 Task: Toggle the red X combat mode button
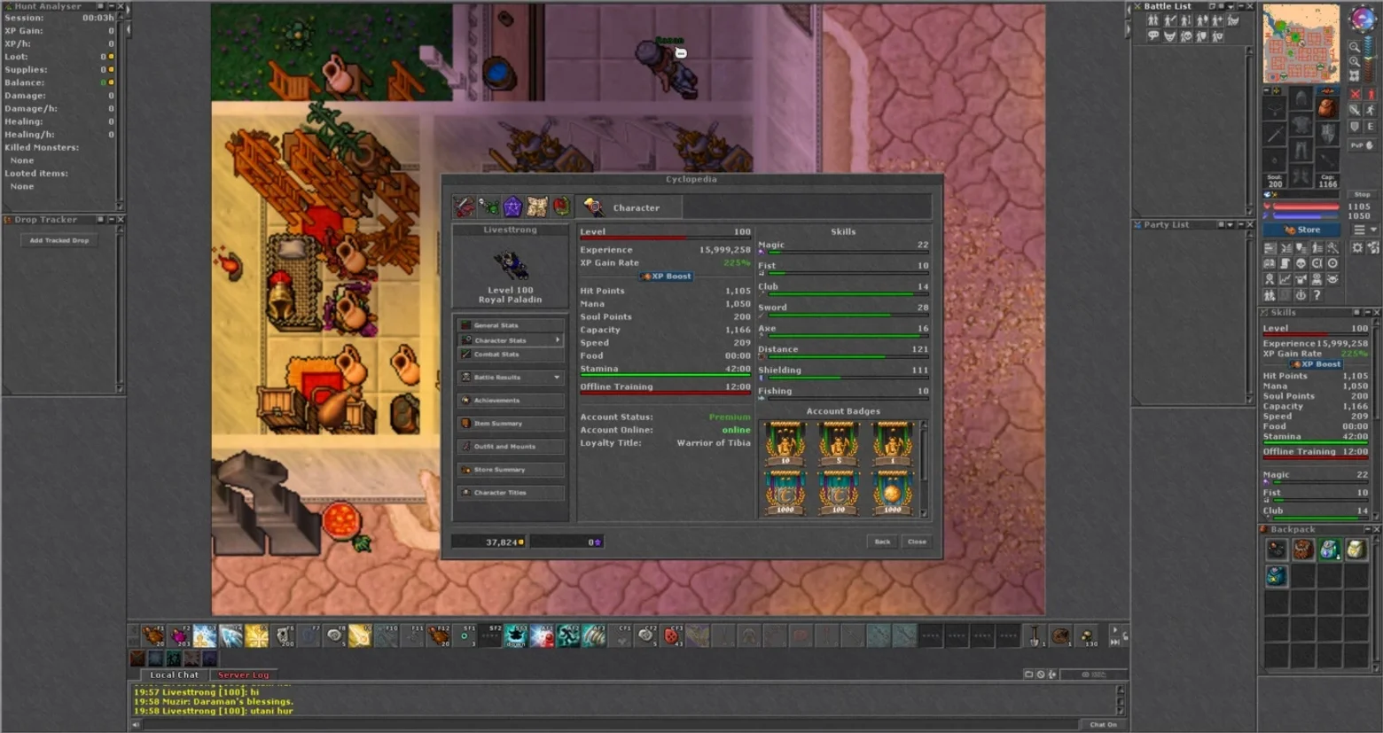click(1355, 94)
